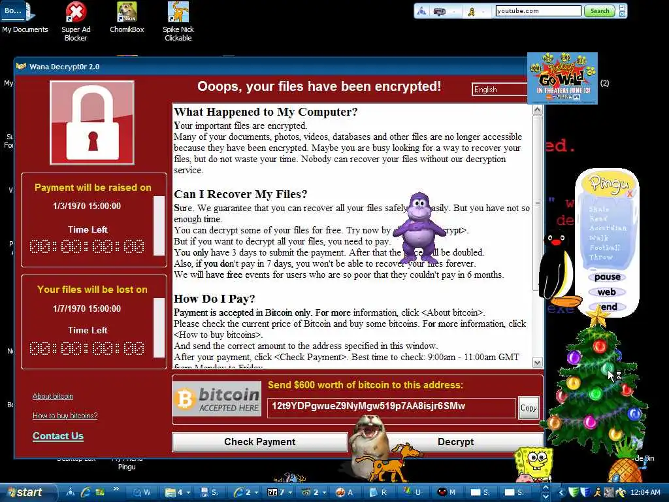This screenshot has height=502, width=669.
Task: Select Skate in the Pingu menu
Action: (x=599, y=209)
